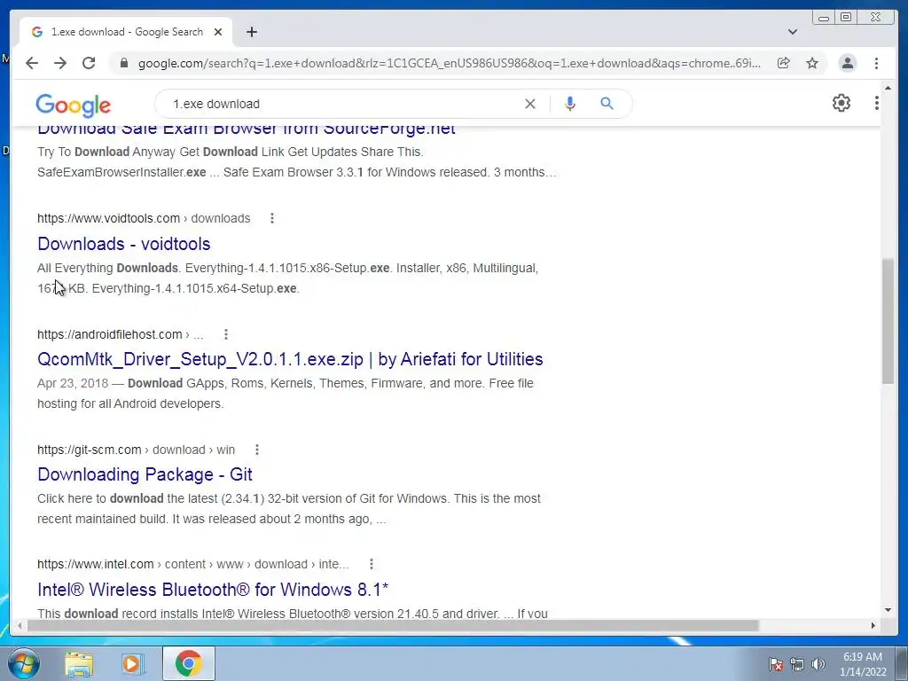
Task: Click the Chrome address bar URL
Action: pos(449,63)
